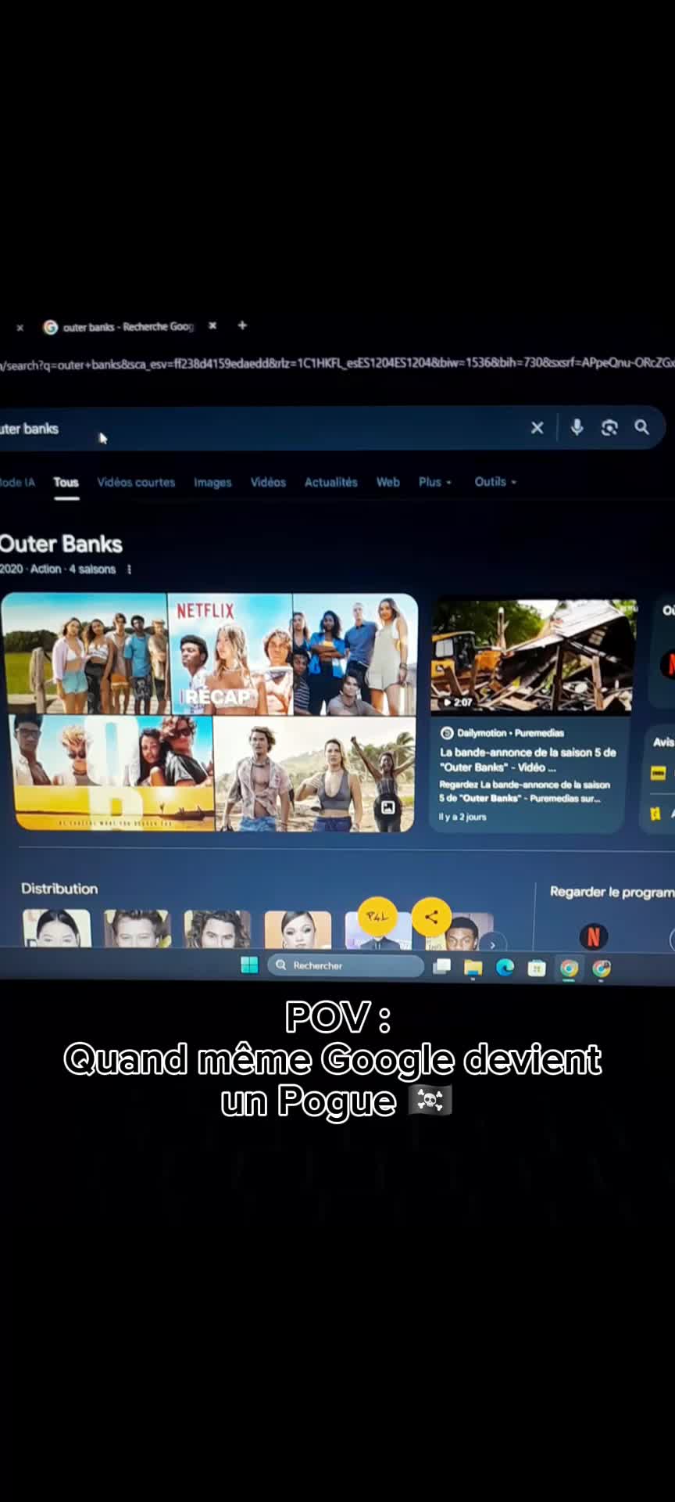This screenshot has height=1502, width=675.
Task: Click 'Regardez La bande-annonce' description text
Action: [523, 791]
